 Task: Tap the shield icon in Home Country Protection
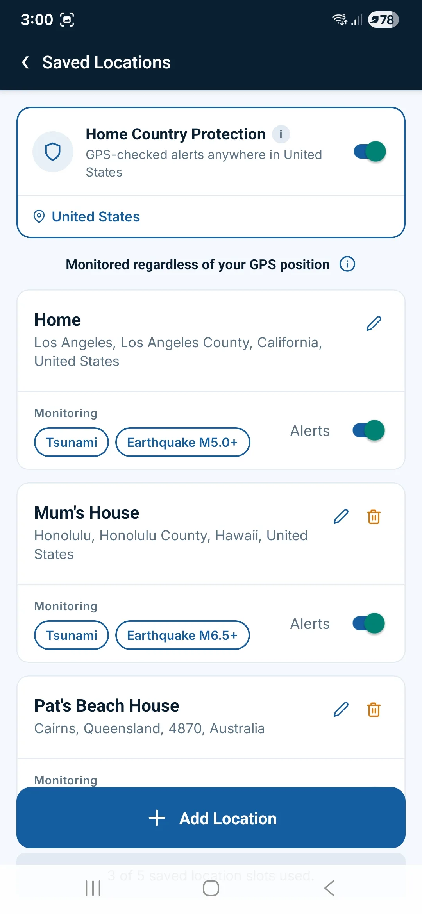pos(53,152)
